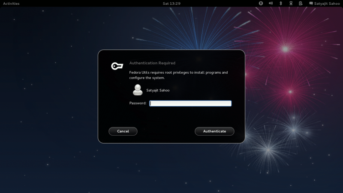The width and height of the screenshot is (343, 193).
Task: Click the user avatar icon
Action: pos(138,90)
